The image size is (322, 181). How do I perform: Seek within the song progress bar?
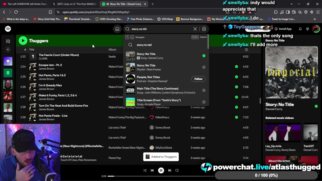pyautogui.click(x=161, y=176)
